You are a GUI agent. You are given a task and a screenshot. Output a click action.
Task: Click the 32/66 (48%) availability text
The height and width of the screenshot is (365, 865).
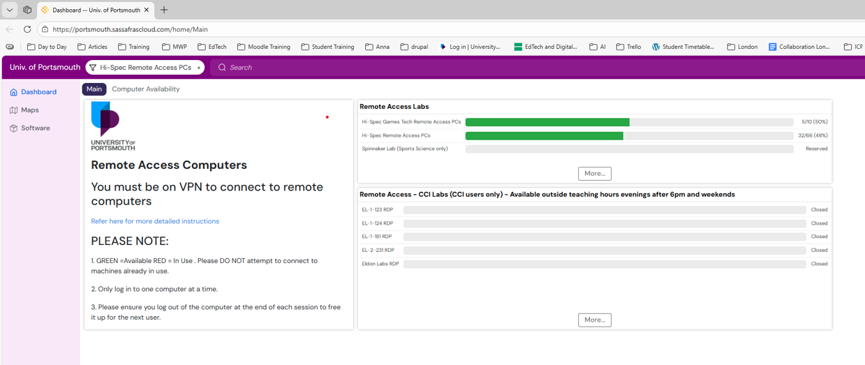(813, 136)
